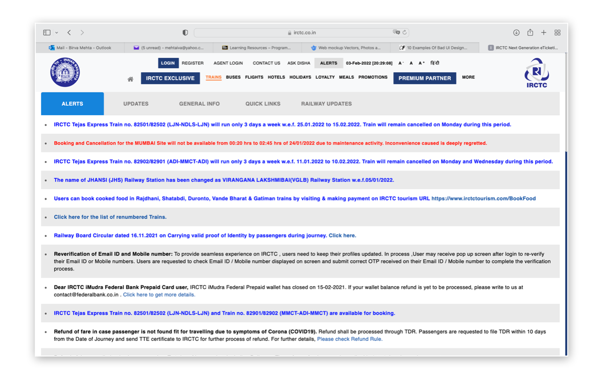
Task: Select FLIGHTS menu item
Action: click(254, 77)
